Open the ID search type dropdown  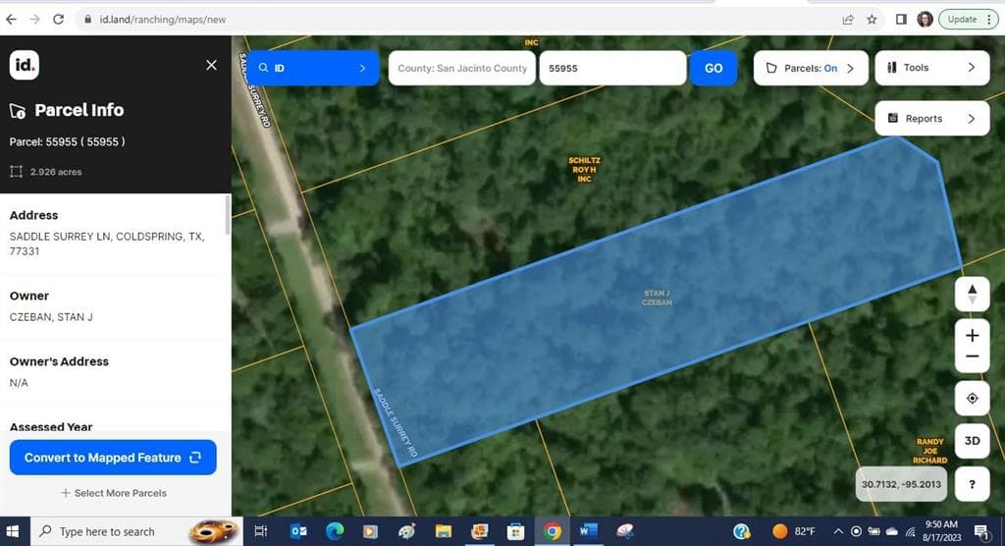(312, 69)
